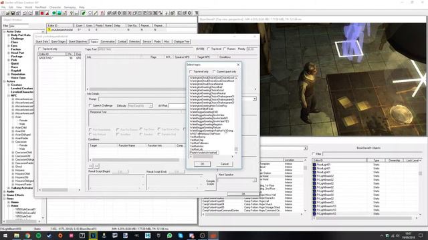
Task: Click the >> conditions arrow button
Action: [x=96, y=166]
